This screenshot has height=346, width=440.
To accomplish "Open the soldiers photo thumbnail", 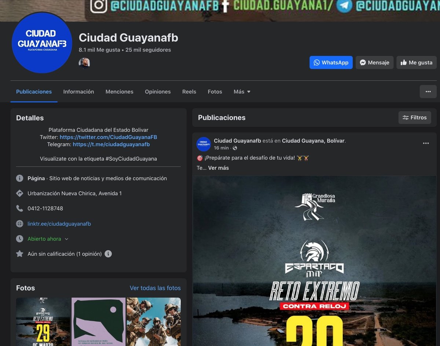I will 154,322.
